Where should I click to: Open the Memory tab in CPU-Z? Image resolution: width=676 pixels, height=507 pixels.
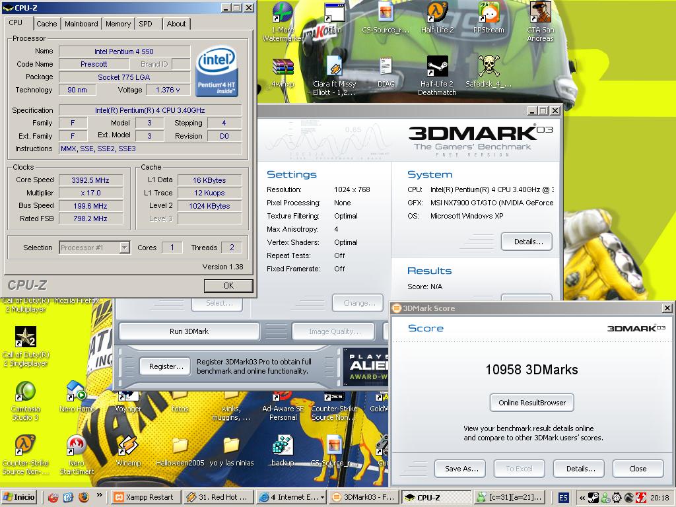tap(118, 24)
